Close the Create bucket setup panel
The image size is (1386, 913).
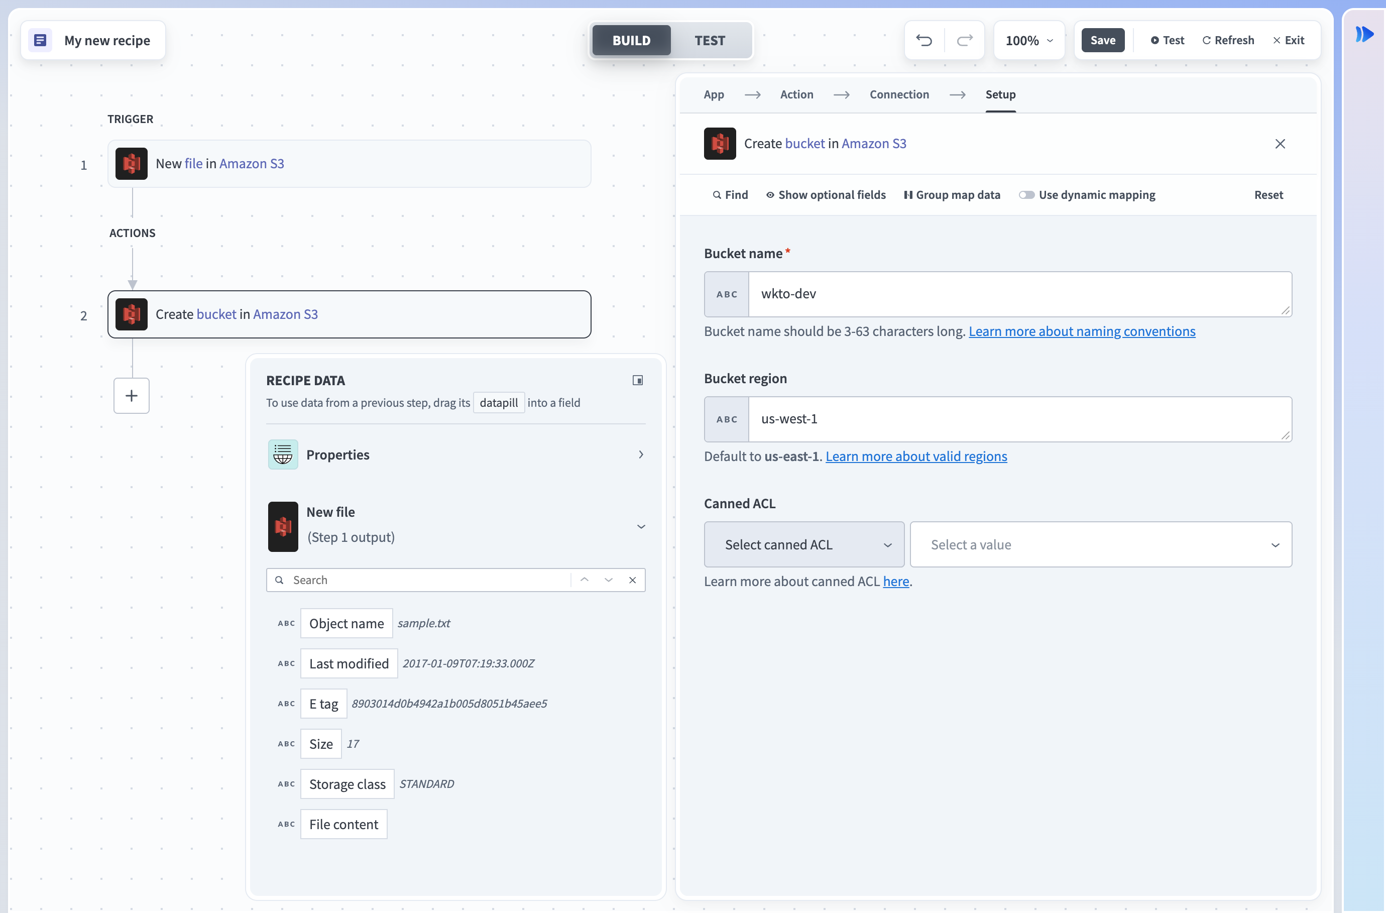coord(1280,144)
